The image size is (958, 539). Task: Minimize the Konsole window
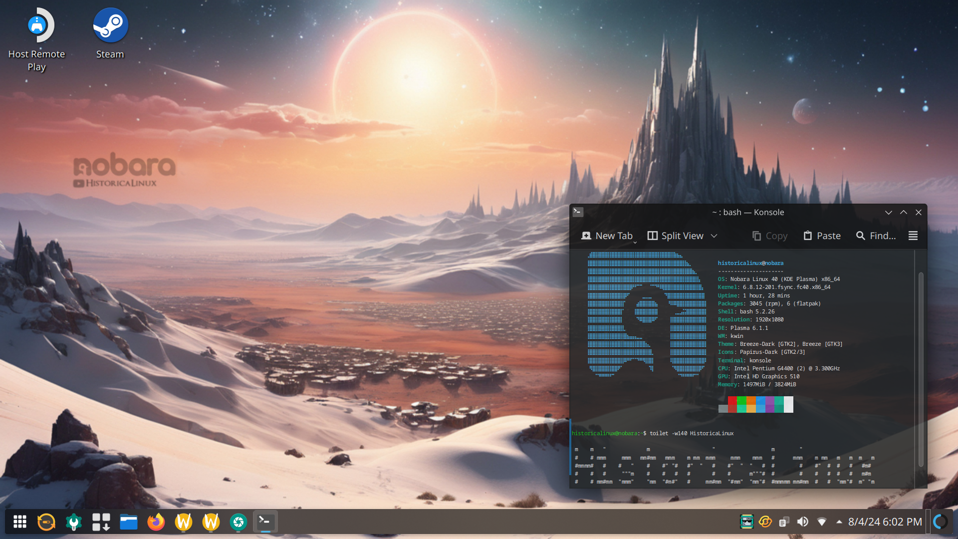tap(889, 212)
